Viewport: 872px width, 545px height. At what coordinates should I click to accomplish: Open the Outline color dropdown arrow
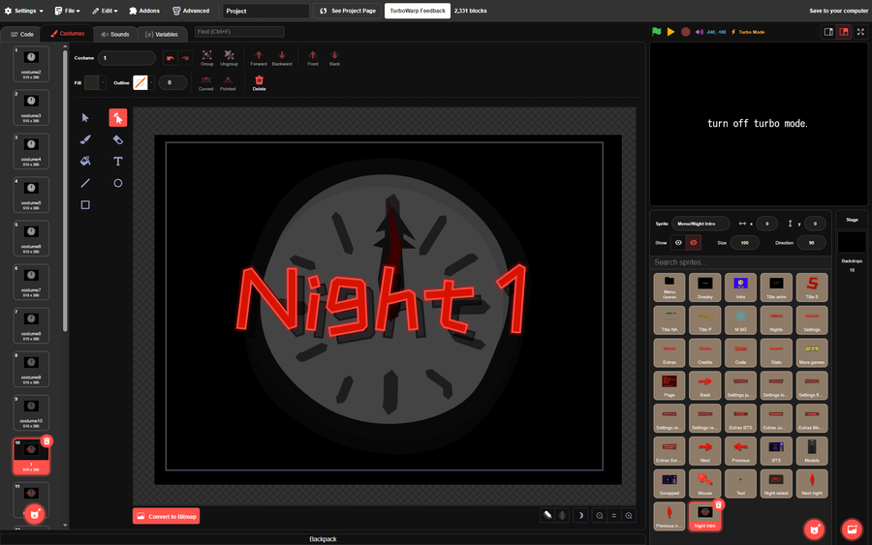(151, 83)
